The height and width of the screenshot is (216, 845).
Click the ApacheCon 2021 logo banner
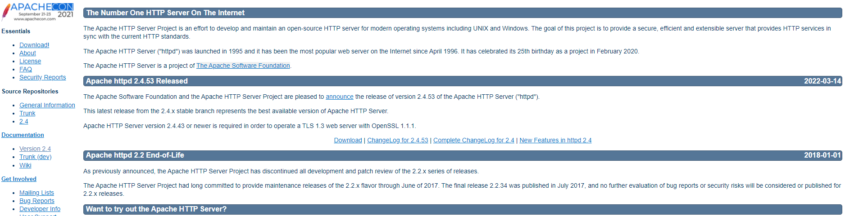click(x=38, y=12)
